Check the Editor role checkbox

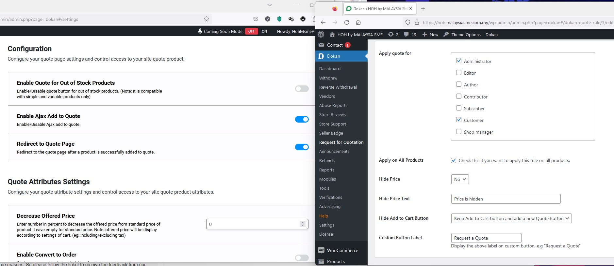tap(459, 72)
